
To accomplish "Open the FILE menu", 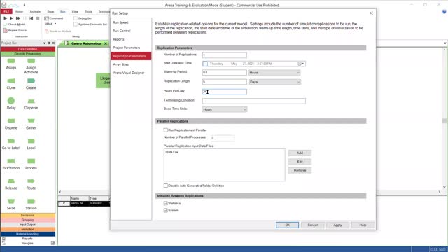I will tap(6, 12).
